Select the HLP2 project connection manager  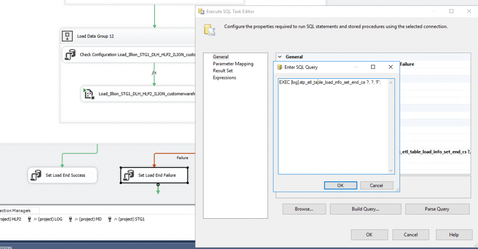[x=11, y=219]
